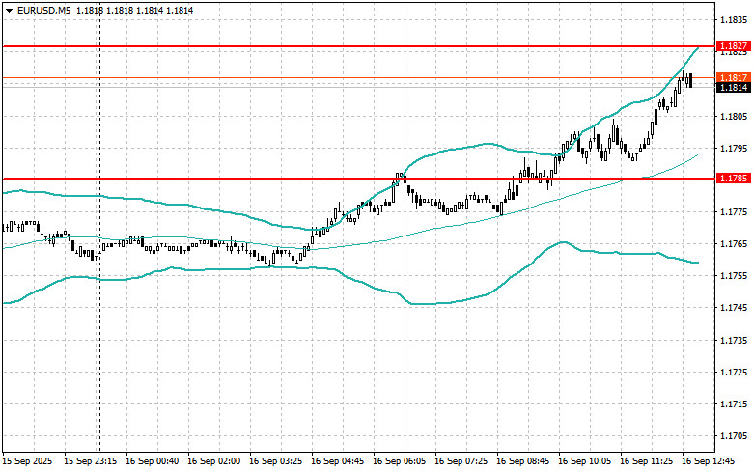Click the 1.1765 price scale value
754x472 pixels.
point(735,244)
